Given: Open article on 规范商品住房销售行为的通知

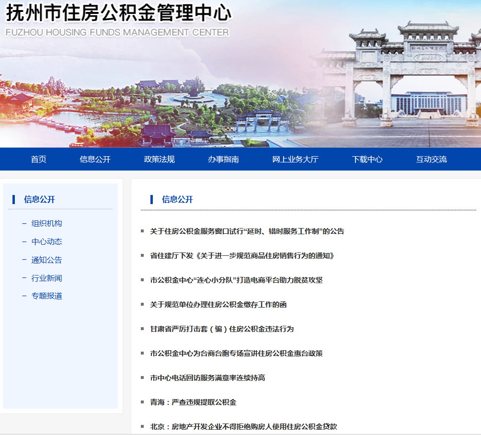Looking at the screenshot, I should tap(242, 256).
